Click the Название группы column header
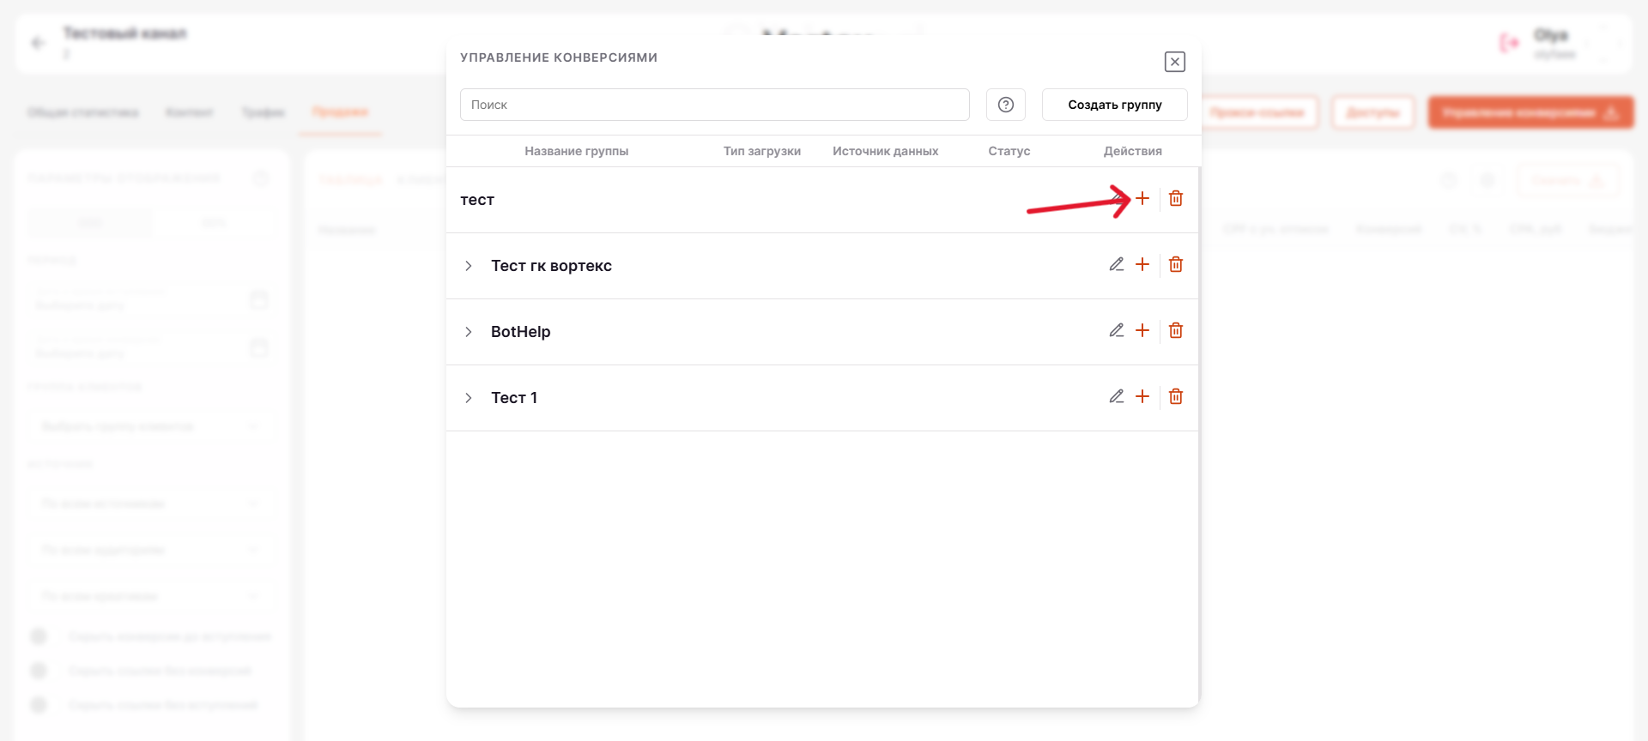The height and width of the screenshot is (741, 1648). pyautogui.click(x=576, y=151)
